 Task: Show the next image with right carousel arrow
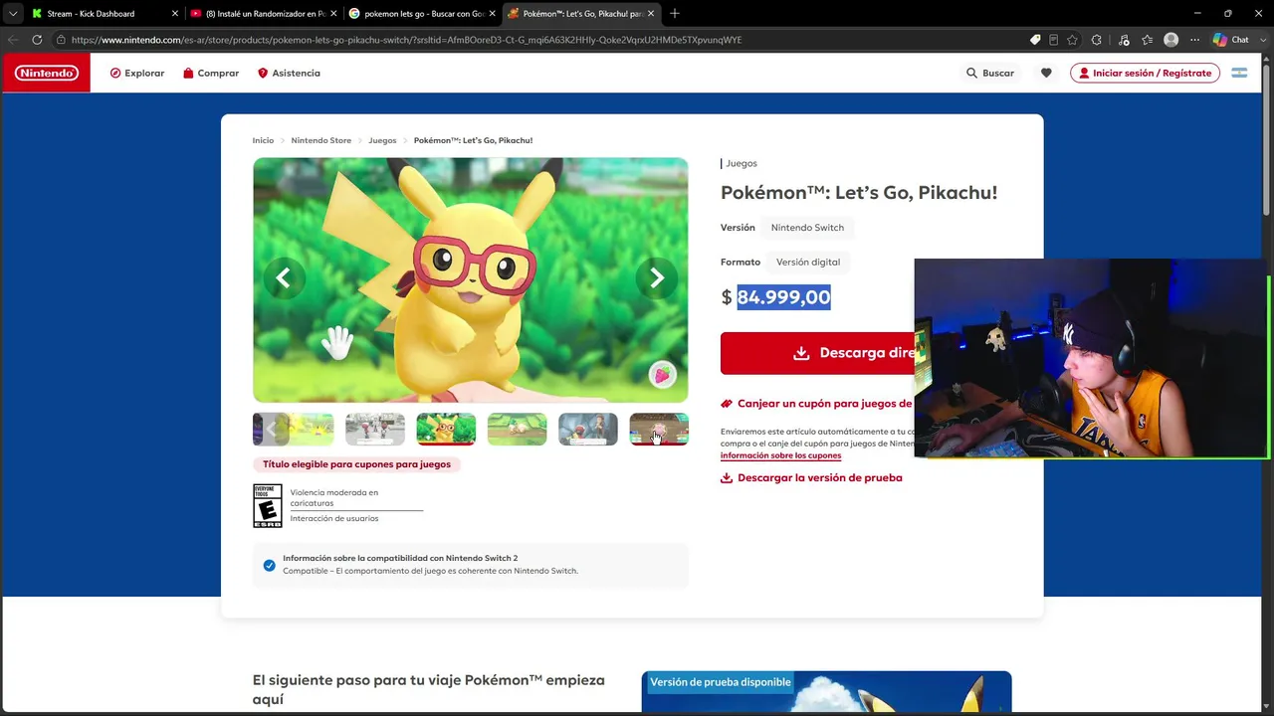coord(657,278)
